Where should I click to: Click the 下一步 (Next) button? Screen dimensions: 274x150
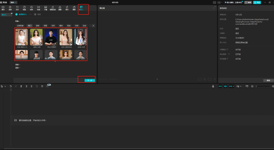click(x=90, y=80)
